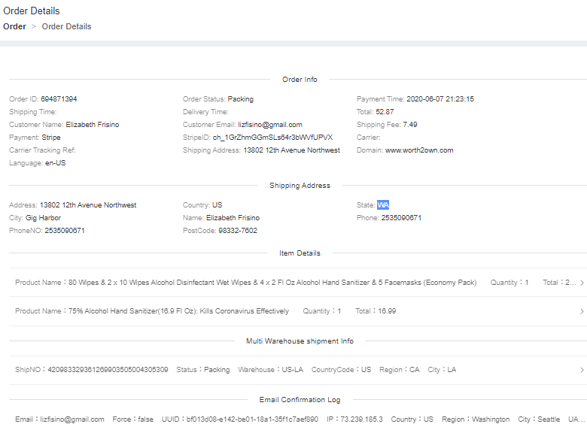Screen dimensions: 587x439
Task: Expand the ShipNO warehouse shipment row chevron
Action: [582, 370]
